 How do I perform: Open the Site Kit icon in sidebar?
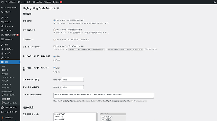coord(2,12)
